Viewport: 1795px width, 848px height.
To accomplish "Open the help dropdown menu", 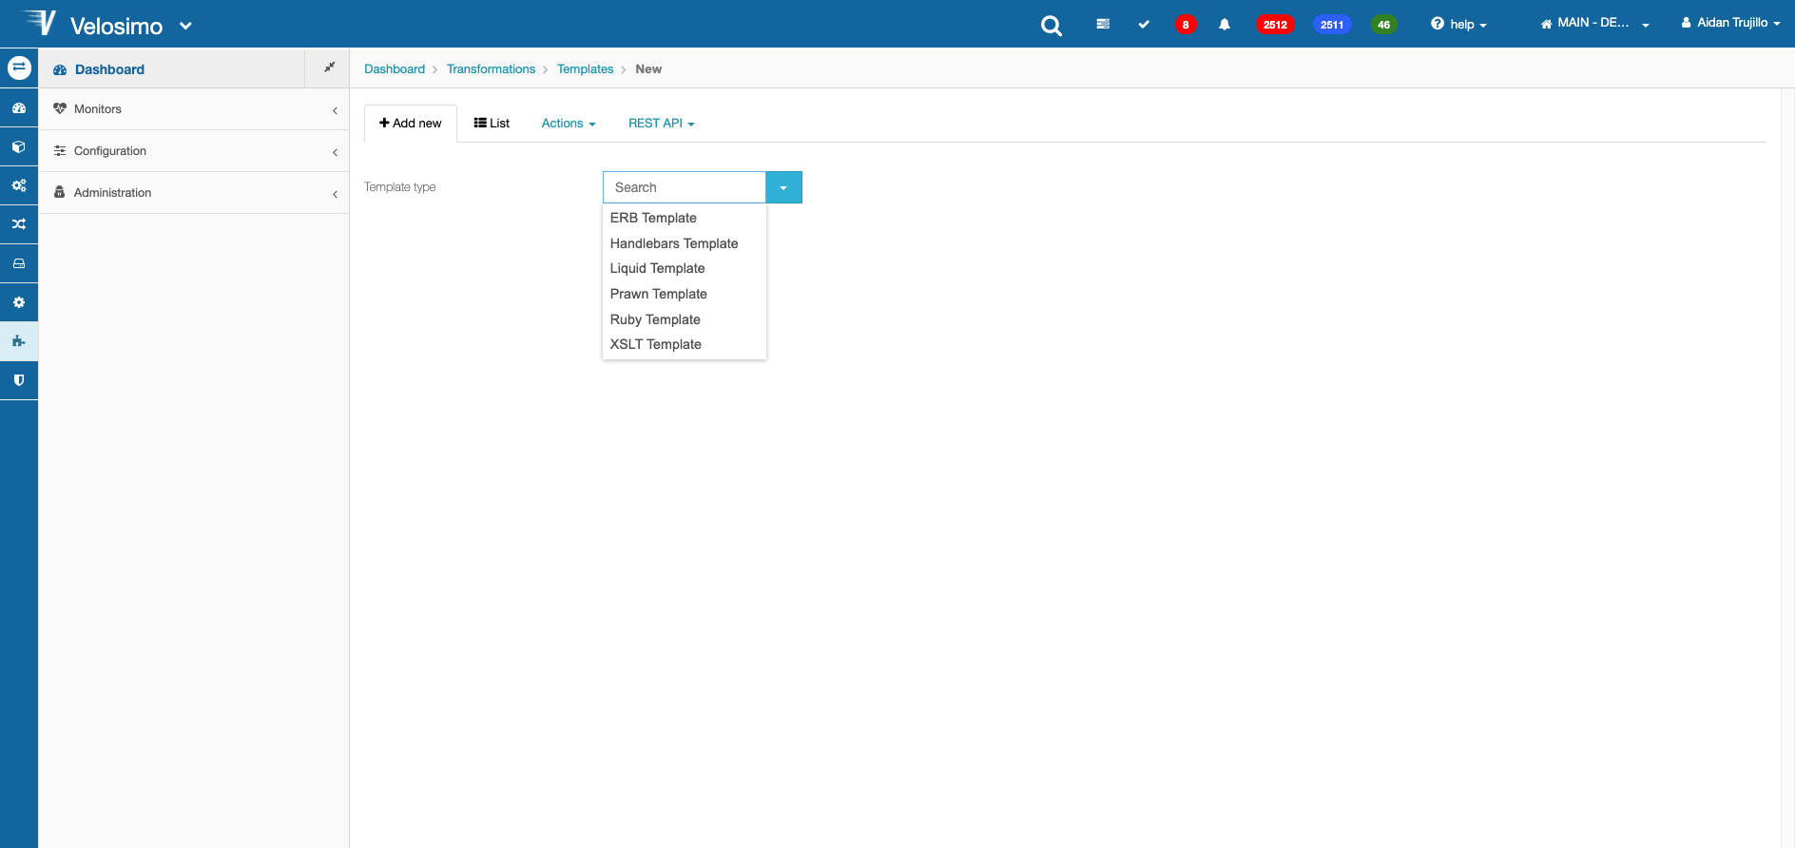I will (x=1458, y=24).
